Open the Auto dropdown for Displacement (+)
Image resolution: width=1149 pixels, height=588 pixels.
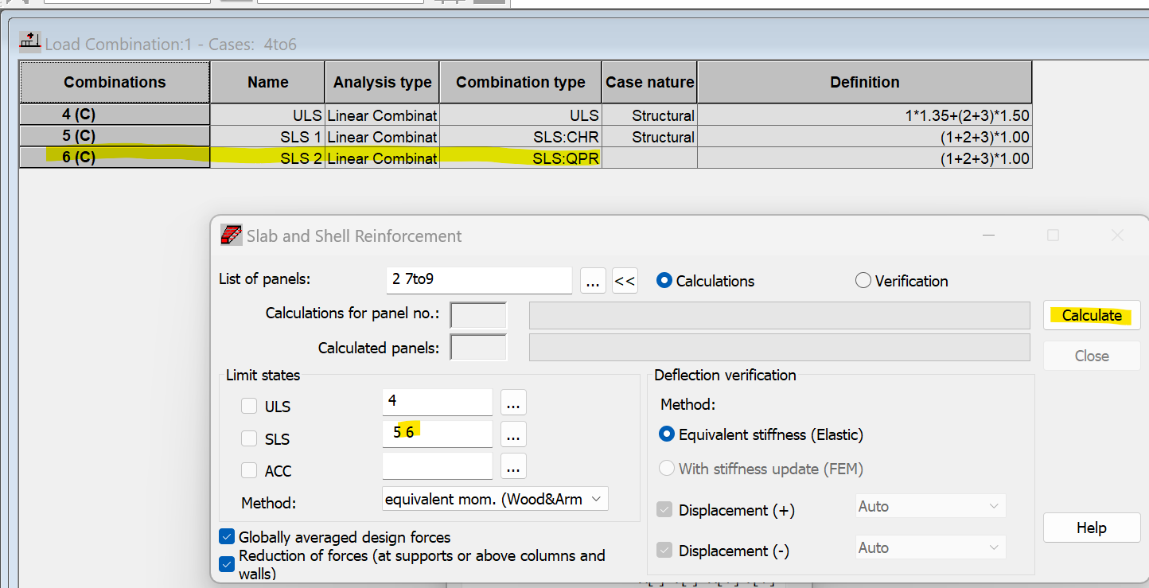[x=931, y=506]
